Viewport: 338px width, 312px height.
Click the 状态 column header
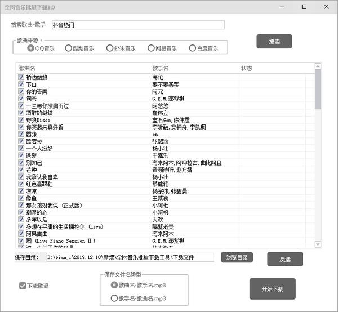coord(272,68)
